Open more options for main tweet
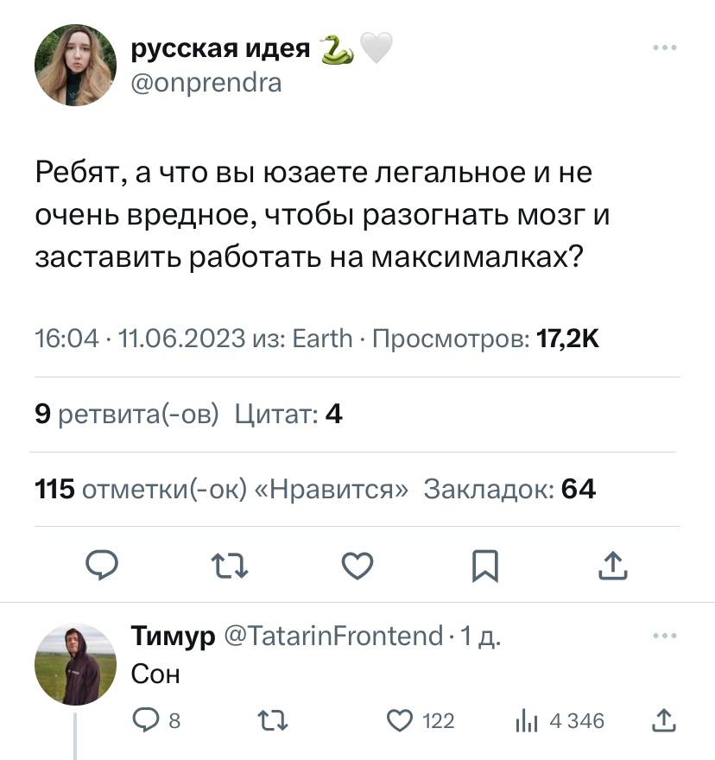The image size is (715, 760). 665,47
